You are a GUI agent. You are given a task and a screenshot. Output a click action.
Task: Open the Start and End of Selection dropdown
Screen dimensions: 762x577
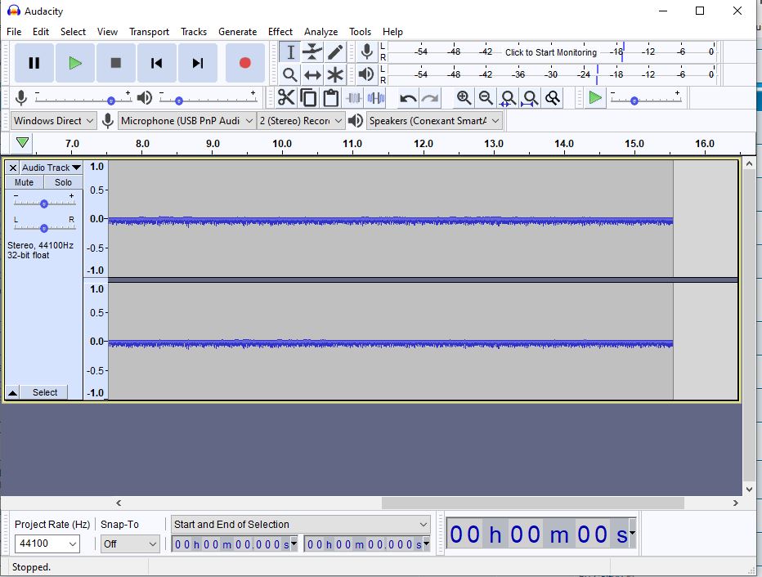pyautogui.click(x=301, y=525)
